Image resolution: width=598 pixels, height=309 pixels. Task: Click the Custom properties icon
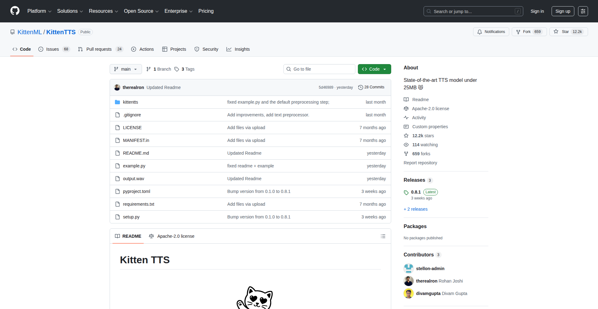click(406, 127)
